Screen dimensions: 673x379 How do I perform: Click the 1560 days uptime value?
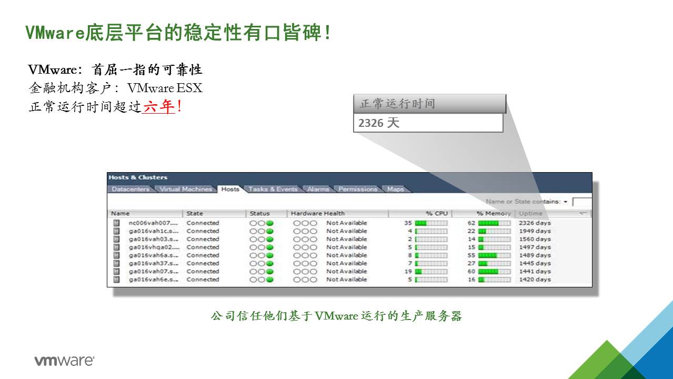pos(535,239)
